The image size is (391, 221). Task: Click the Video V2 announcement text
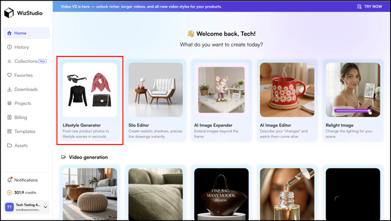[141, 6]
